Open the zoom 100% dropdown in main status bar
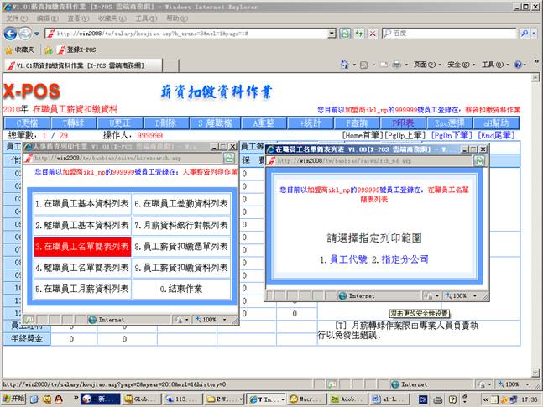Viewport: 543px width, 407px height. (516, 384)
